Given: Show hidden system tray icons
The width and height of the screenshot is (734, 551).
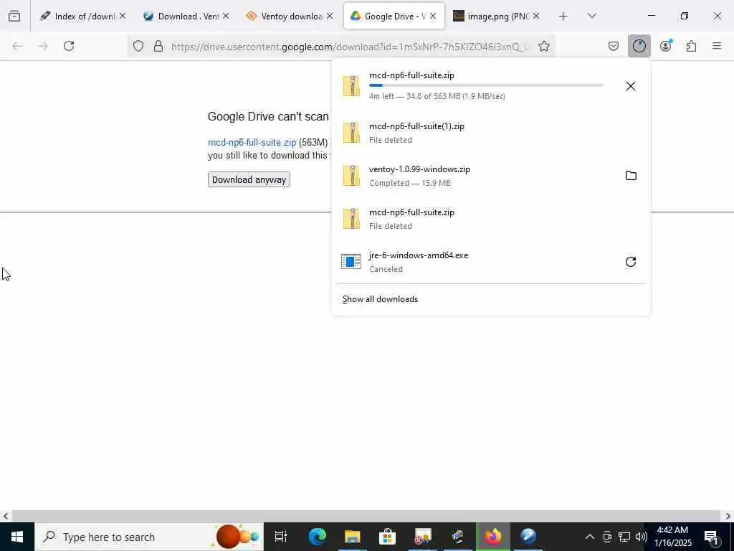Looking at the screenshot, I should [590, 537].
